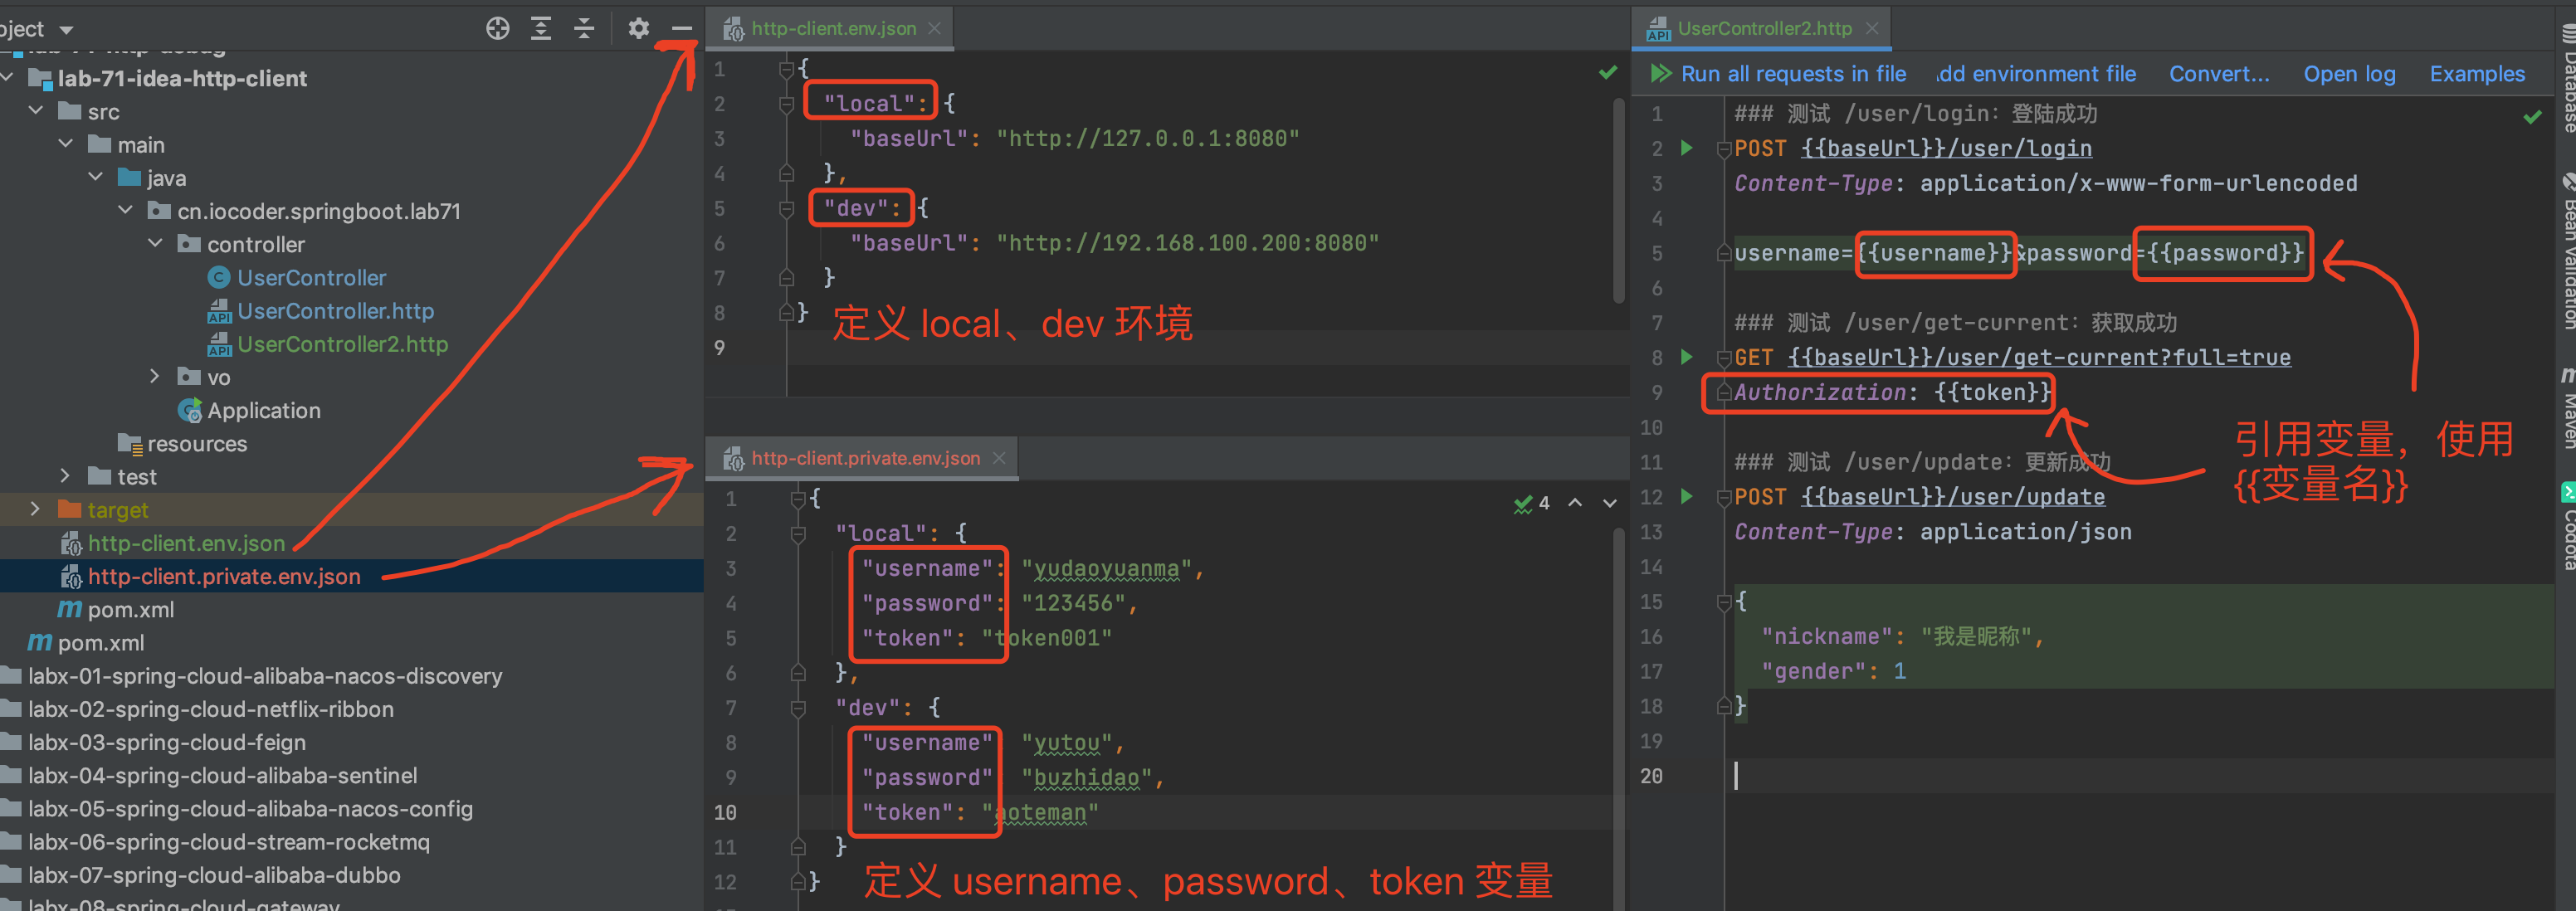Click the Examples link
This screenshot has height=911, width=2576.
pyautogui.click(x=2477, y=74)
